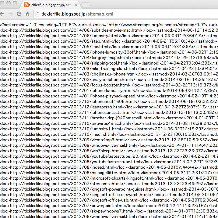Click the iphone-lumosity-30off.html entry
The height and width of the screenshot is (218, 218).
point(109,52)
